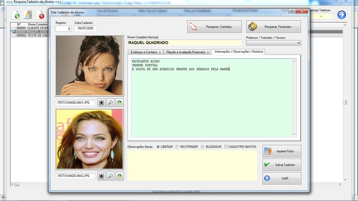358x201 pixels.
Task: Browse for photo file ANGELINA2.JPG with magnifier
Action: click(x=111, y=176)
